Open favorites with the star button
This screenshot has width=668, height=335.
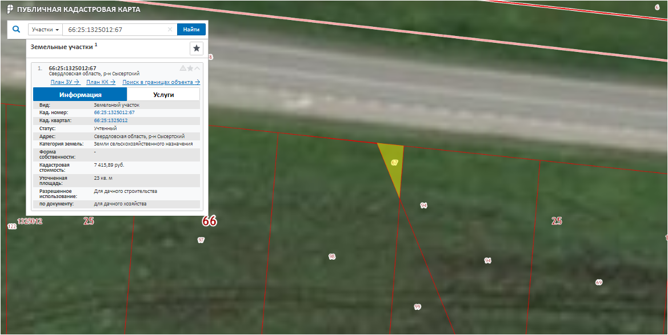(x=197, y=49)
